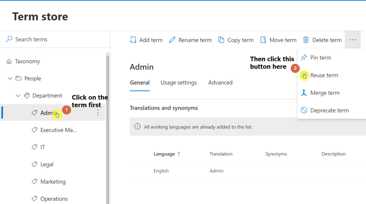The width and height of the screenshot is (366, 204).
Task: Open the Usage settings tab
Action: click(x=179, y=83)
